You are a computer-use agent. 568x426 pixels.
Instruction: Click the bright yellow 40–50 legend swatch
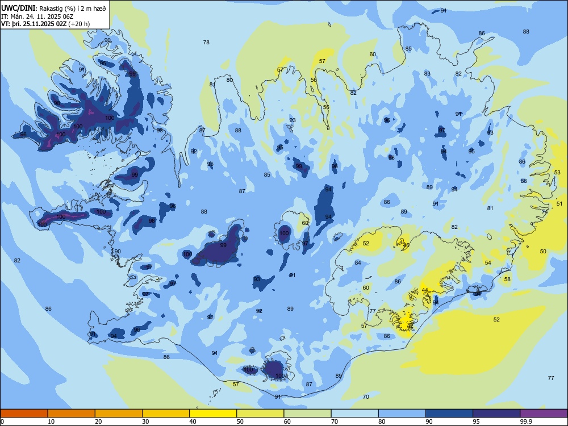pyautogui.click(x=213, y=414)
